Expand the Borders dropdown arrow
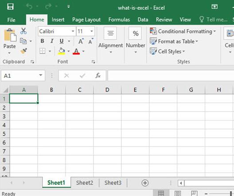This screenshot has height=196, width=234. coord(50,51)
